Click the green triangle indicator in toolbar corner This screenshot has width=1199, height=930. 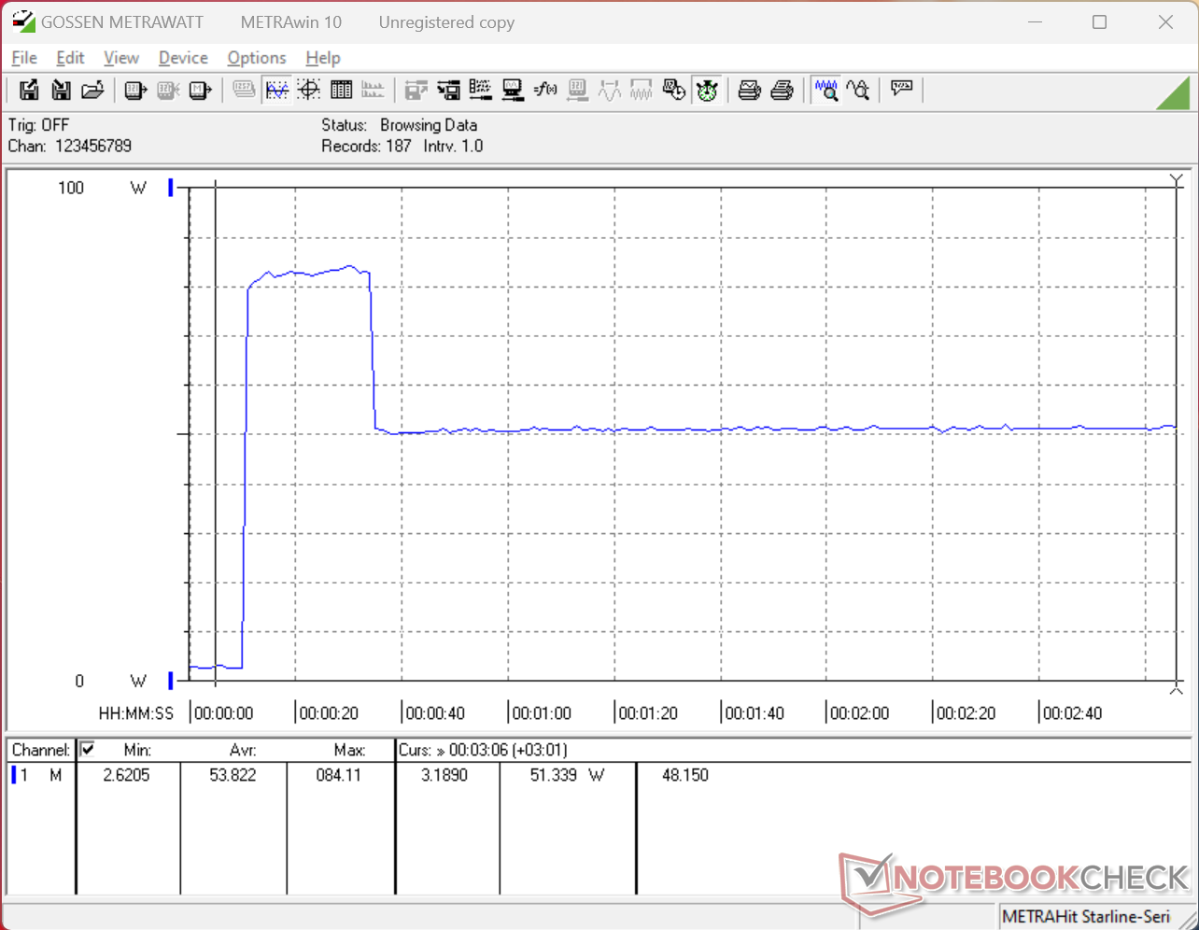coord(1173,92)
